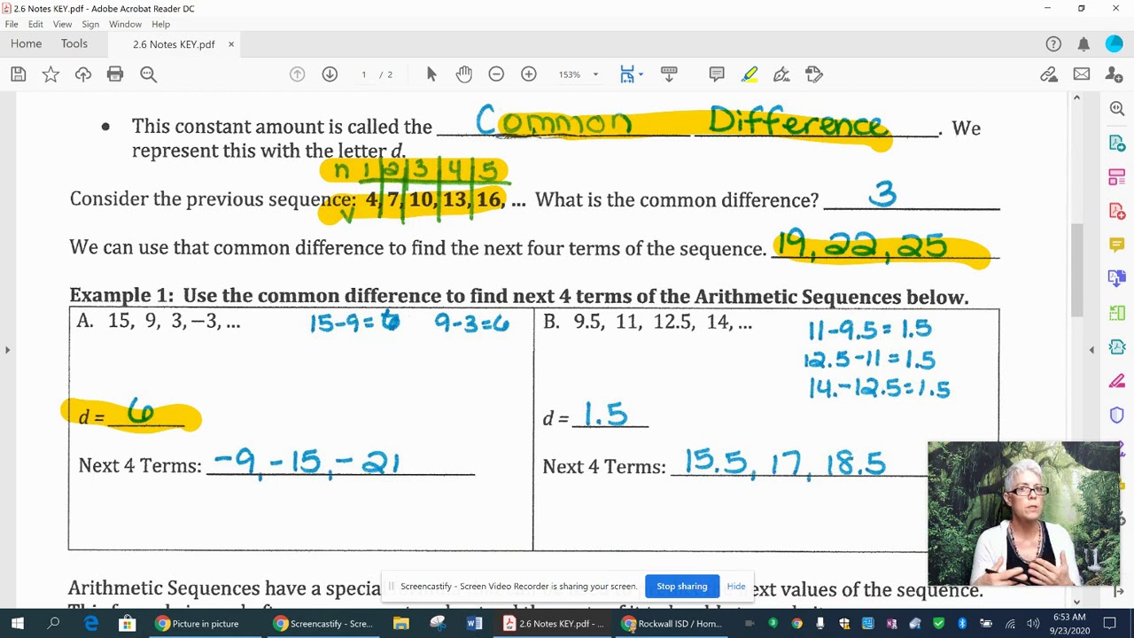Open the Screencastify Chrome taskbar item
Image resolution: width=1134 pixels, height=638 pixels.
324,624
